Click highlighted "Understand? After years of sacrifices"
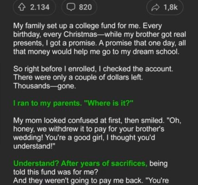The height and width of the screenshot is (185, 198). point(80,164)
